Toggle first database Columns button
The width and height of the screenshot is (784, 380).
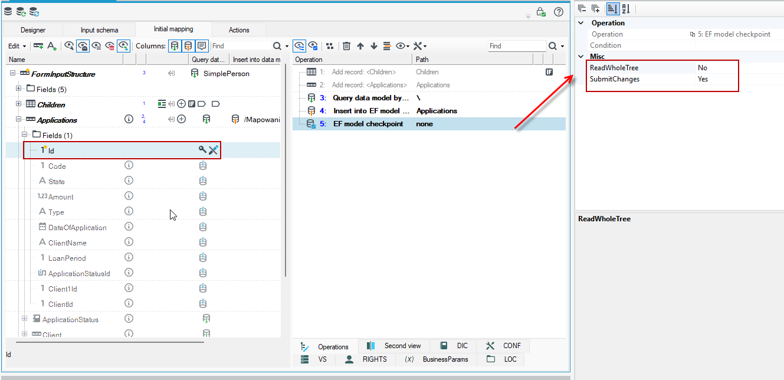tap(175, 45)
